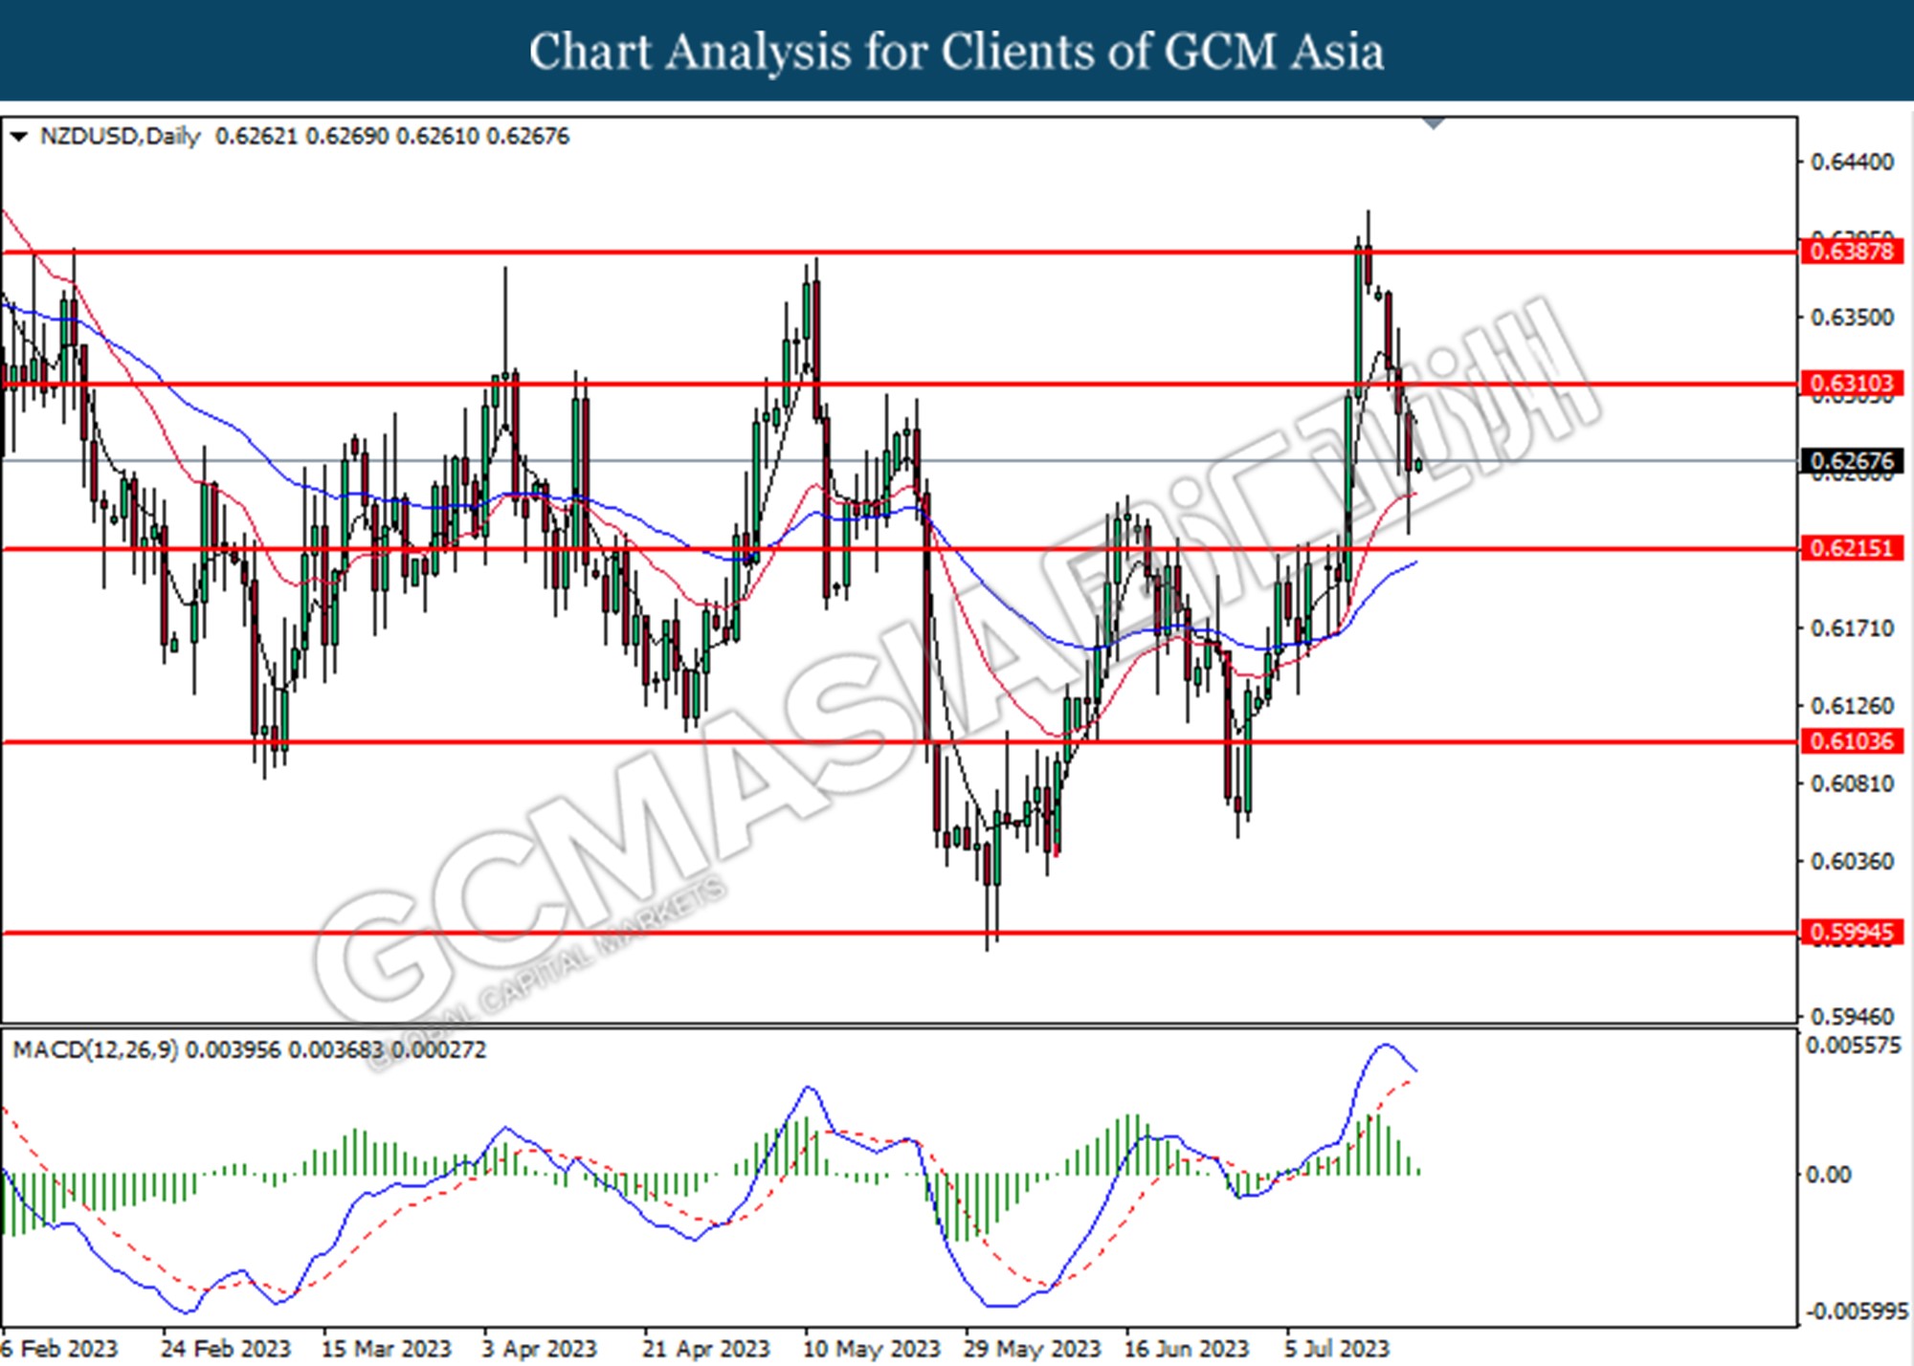Select the Chart Analysis for Clients of GCM Asia title
The width and height of the screenshot is (1914, 1366).
point(957,52)
